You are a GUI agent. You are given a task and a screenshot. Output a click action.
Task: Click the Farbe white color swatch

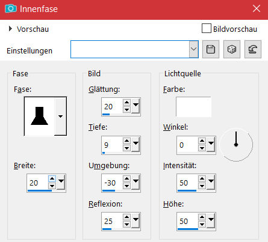tap(193, 107)
